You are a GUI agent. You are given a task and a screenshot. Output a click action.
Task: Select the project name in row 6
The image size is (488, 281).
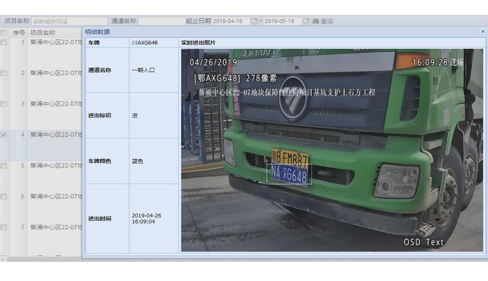(56, 196)
